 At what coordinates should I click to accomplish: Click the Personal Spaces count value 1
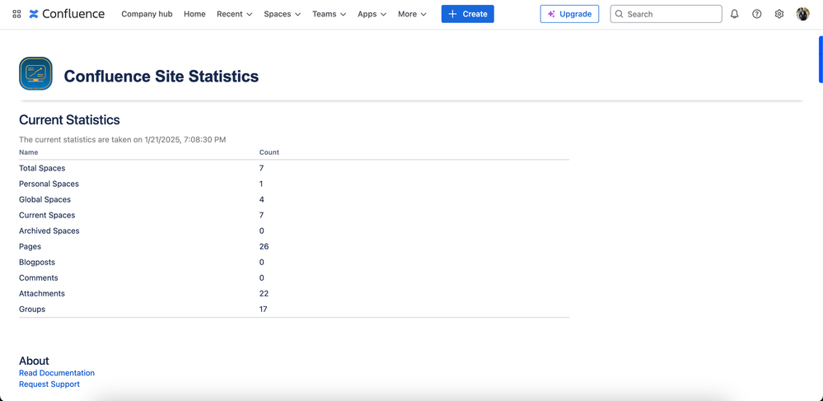(261, 184)
